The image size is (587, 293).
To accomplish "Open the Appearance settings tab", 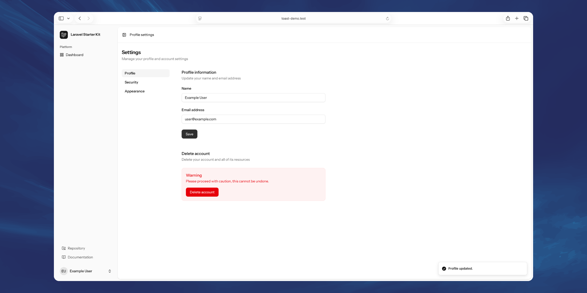I will [135, 91].
